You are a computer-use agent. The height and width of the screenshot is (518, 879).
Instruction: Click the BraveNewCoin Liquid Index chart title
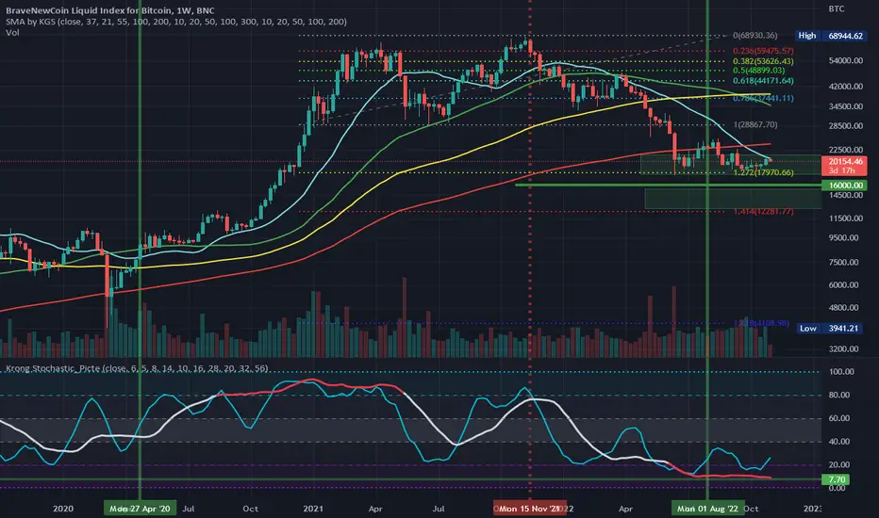click(109, 10)
